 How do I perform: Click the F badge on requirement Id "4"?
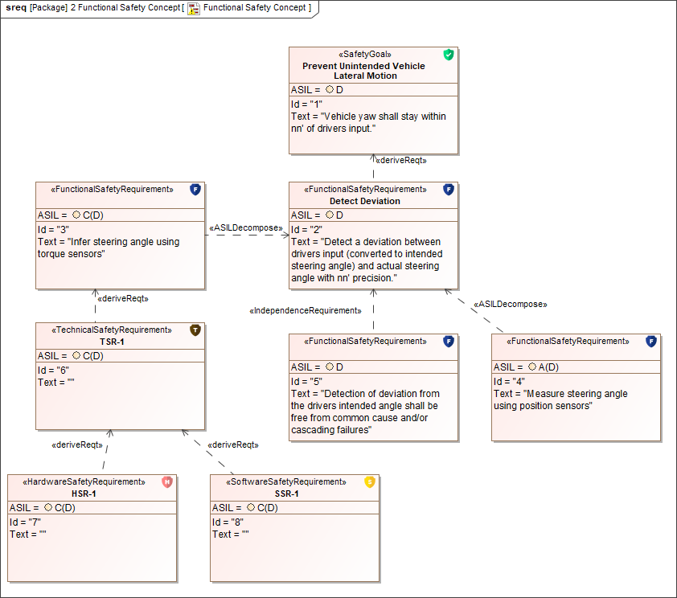pos(651,342)
